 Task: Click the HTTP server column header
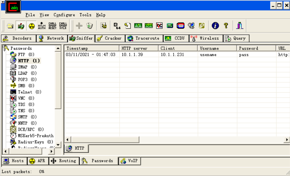(139, 48)
